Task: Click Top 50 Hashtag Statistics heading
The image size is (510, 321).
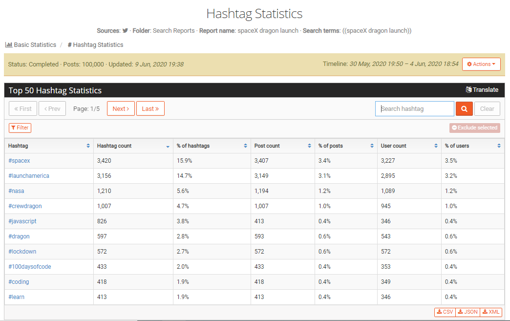Action: (x=55, y=90)
